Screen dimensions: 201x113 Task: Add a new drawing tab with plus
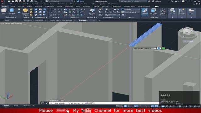click(100, 20)
